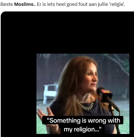
Task: Click the red logo cube on the microphone
Action: coord(105,96)
